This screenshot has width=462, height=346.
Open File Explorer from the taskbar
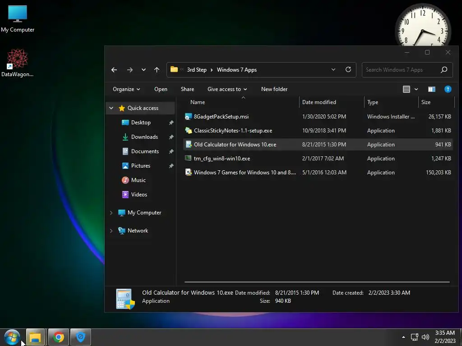coord(35,337)
